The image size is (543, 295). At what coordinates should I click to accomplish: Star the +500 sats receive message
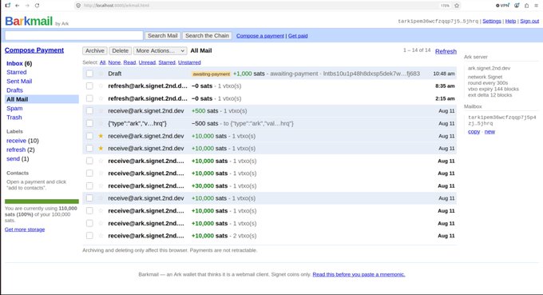coord(101,111)
